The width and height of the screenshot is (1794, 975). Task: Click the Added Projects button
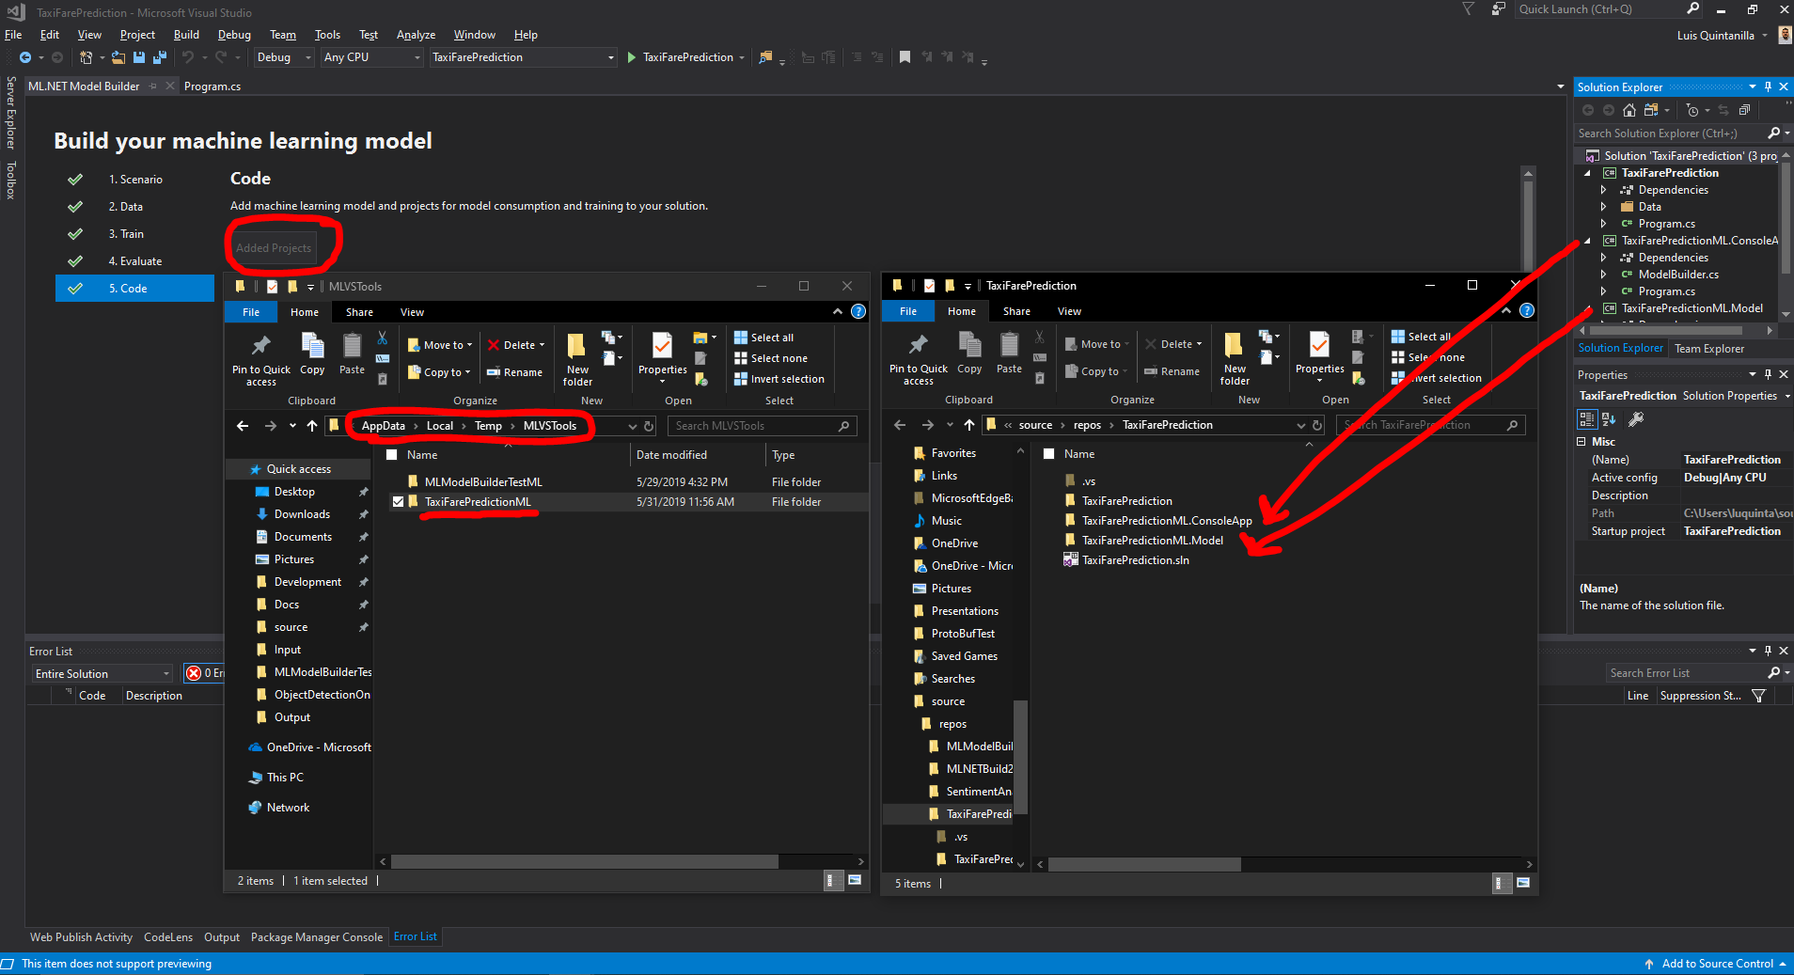(274, 248)
